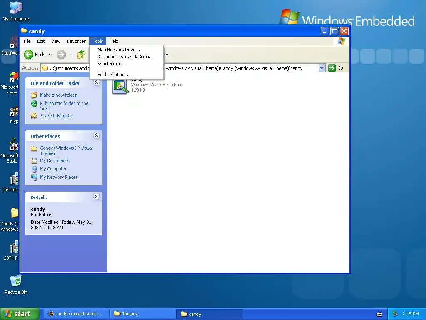Click the Windows Visual Style File description
This screenshot has width=426, height=320.
click(156, 85)
